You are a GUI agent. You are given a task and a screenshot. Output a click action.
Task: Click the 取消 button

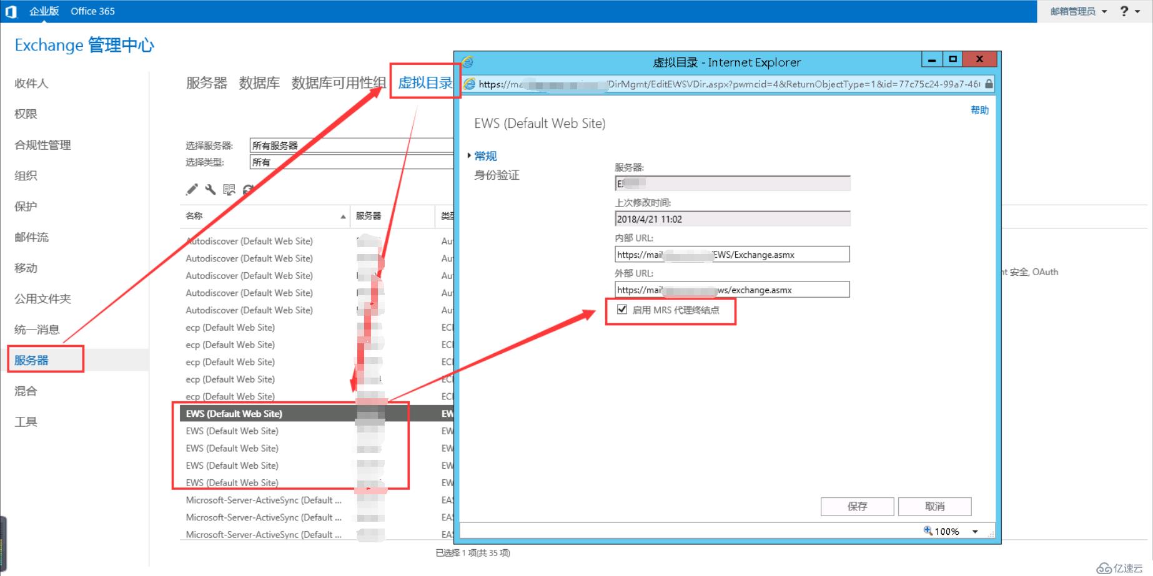[x=934, y=506]
